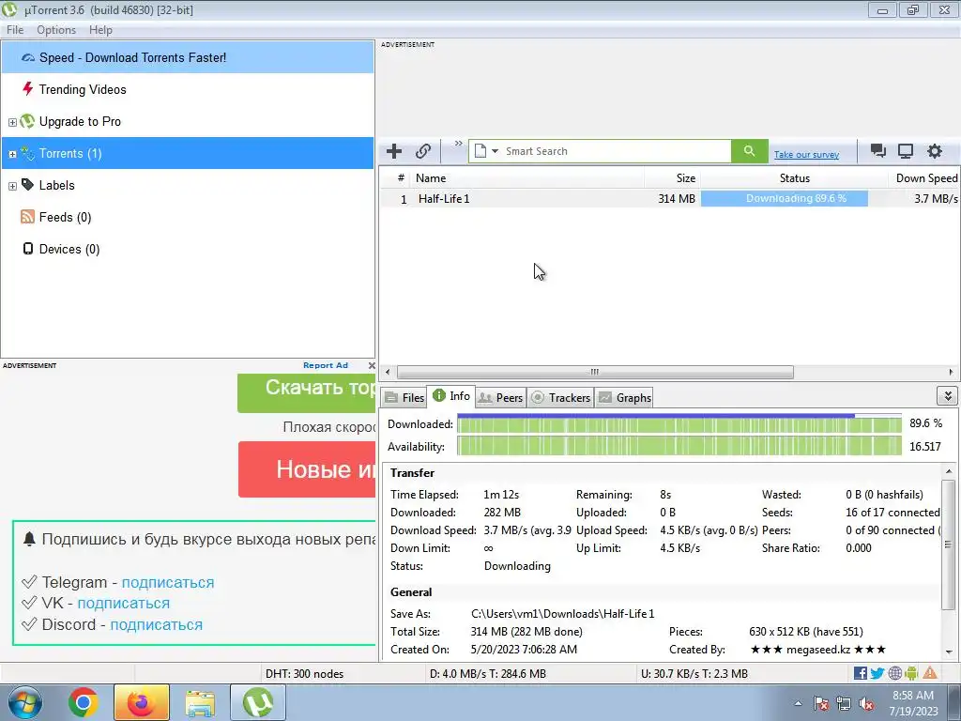Click the Add Torrent from URL link icon

[x=423, y=151]
